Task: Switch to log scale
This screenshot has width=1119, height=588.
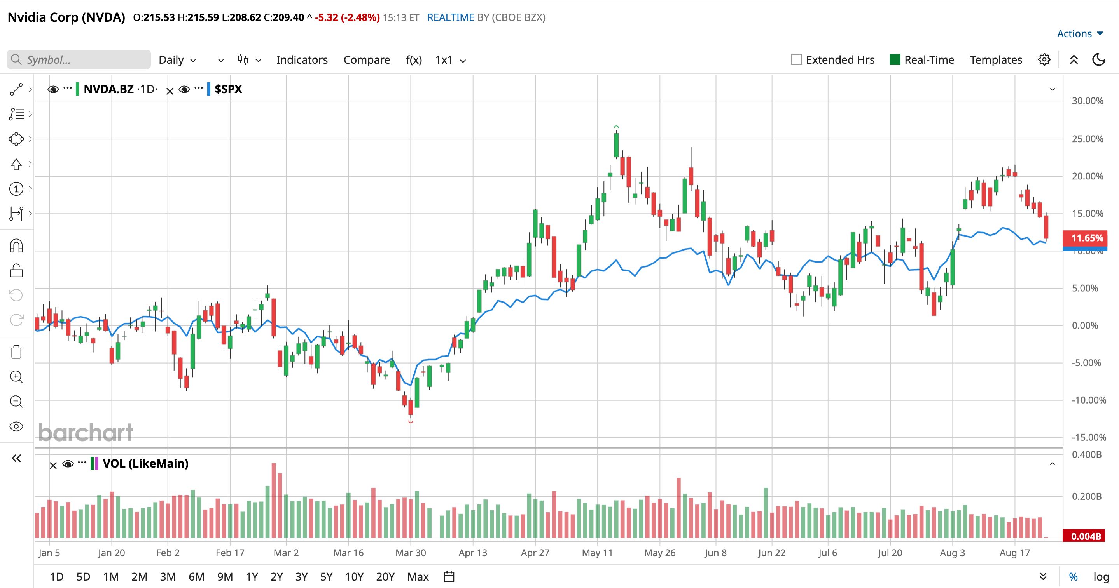Action: coord(1101,576)
